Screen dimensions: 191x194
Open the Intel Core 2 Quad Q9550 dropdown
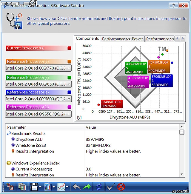click(38, 114)
